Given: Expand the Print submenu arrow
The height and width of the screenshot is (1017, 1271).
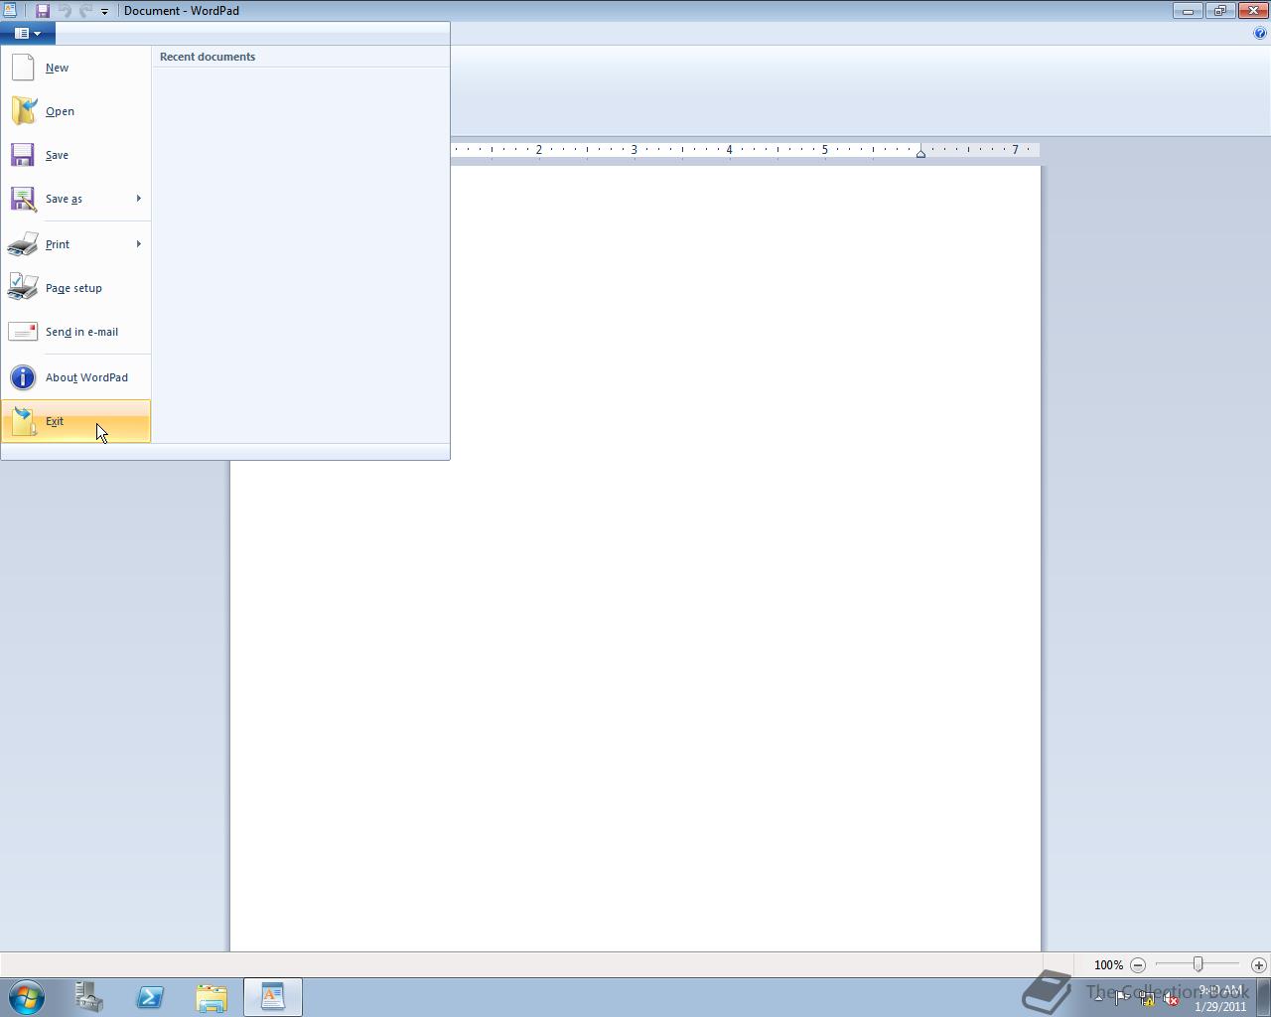Looking at the screenshot, I should (139, 244).
